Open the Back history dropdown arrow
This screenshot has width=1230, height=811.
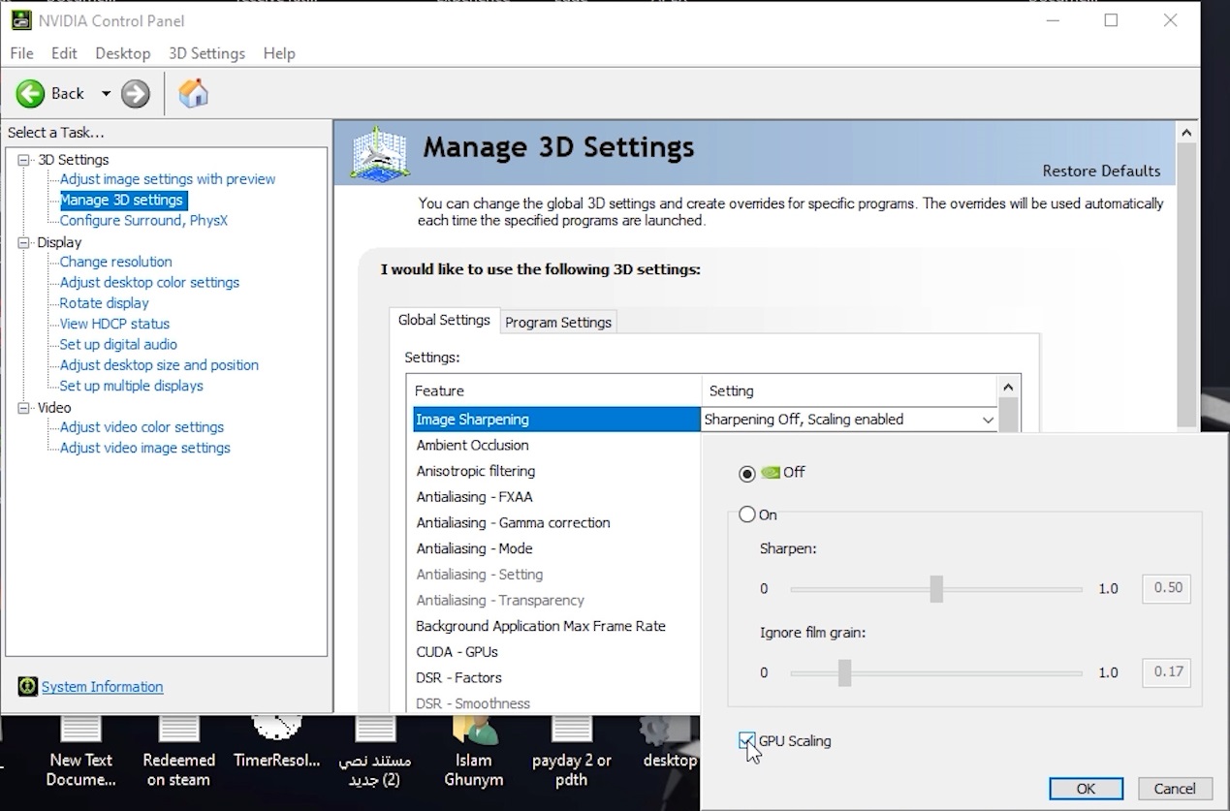(x=106, y=94)
